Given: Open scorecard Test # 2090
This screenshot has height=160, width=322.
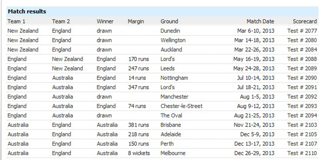Looking at the screenshot, I should point(302,78).
